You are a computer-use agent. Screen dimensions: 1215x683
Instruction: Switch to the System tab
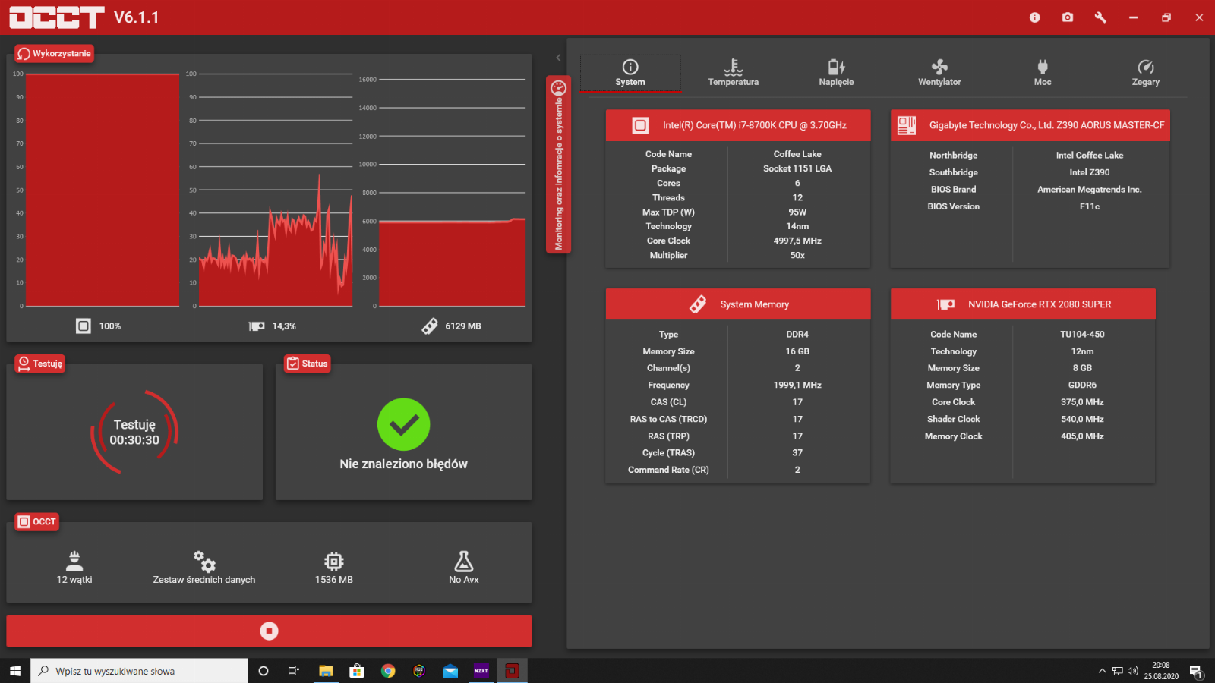click(630, 73)
